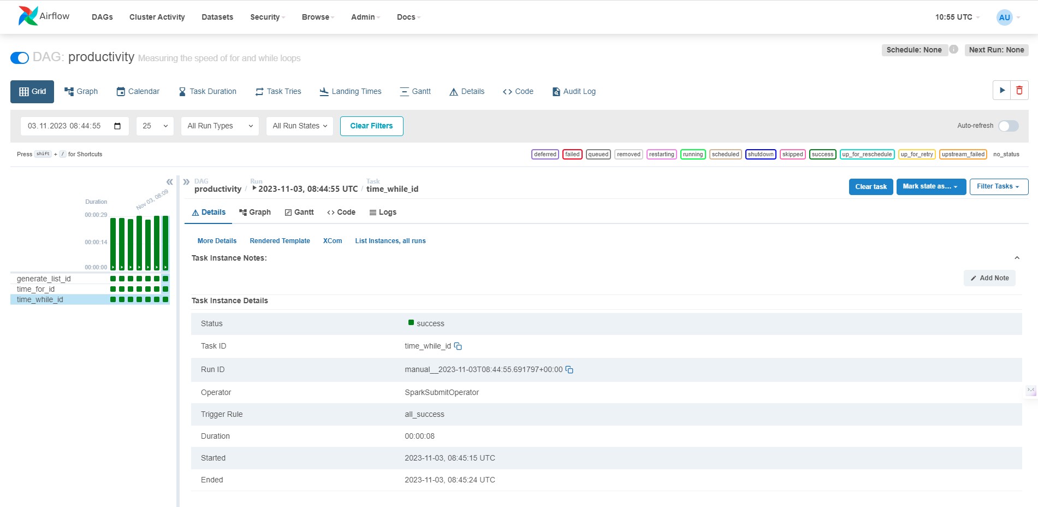This screenshot has height=507, width=1038.
Task: Open the Task Duration view
Action: [207, 92]
